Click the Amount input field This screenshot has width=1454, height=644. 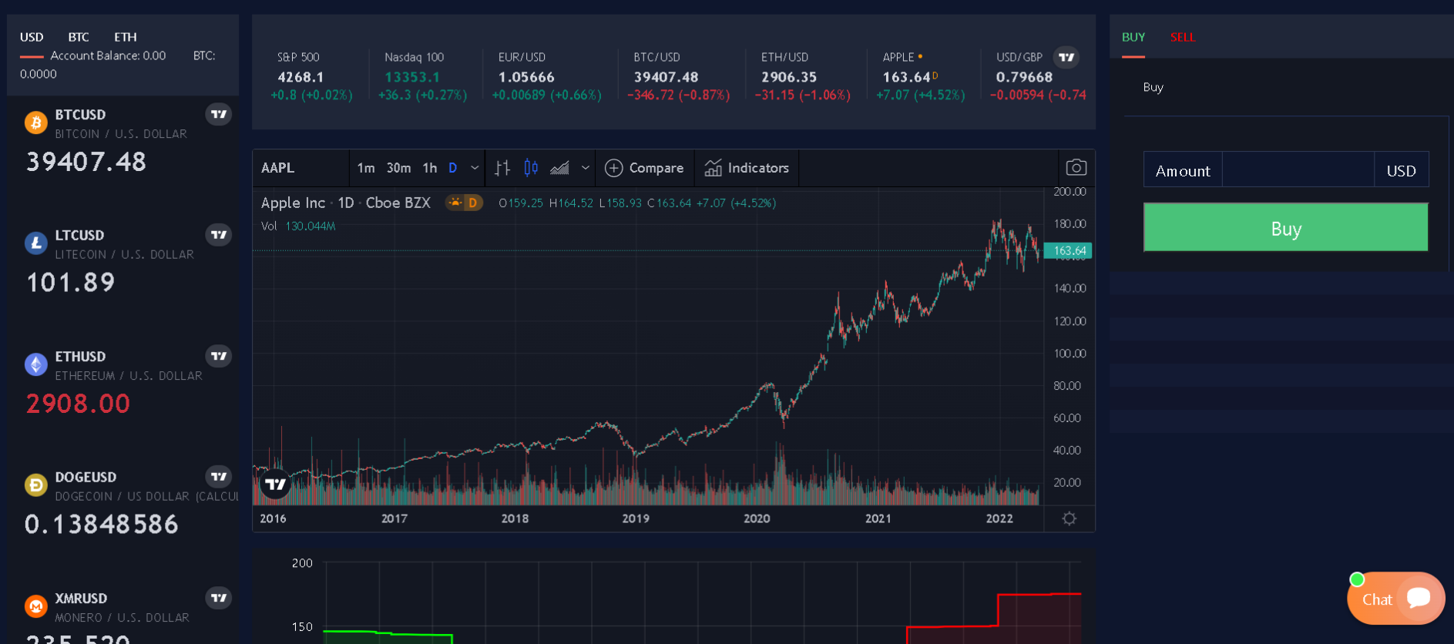[x=1298, y=169]
